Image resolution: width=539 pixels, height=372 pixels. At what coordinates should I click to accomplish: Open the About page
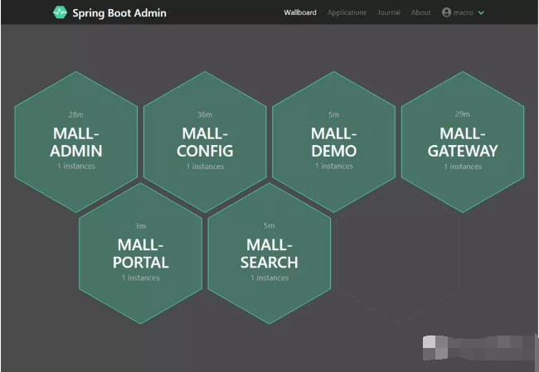click(420, 12)
